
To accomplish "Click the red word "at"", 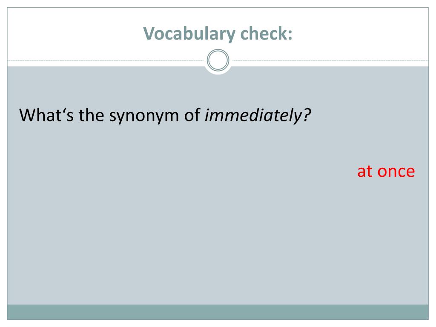I will [365, 171].
